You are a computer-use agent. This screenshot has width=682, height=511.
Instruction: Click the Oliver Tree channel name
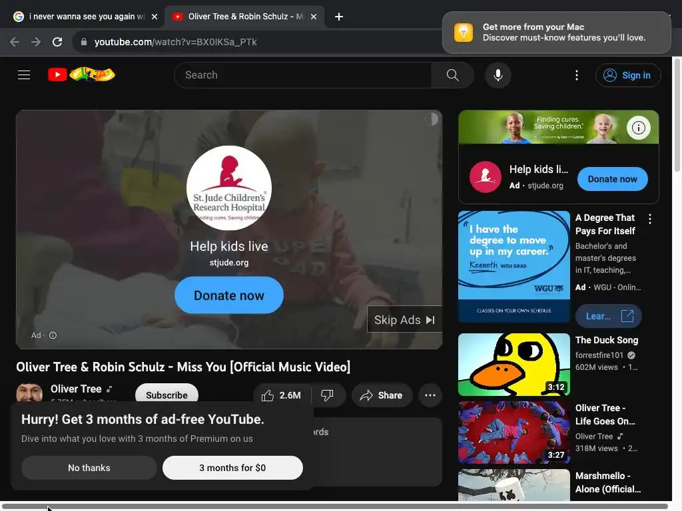(76, 389)
